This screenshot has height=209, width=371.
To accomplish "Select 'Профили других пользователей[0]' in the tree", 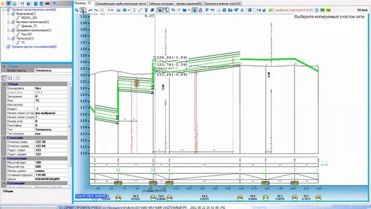I will coord(34,46).
